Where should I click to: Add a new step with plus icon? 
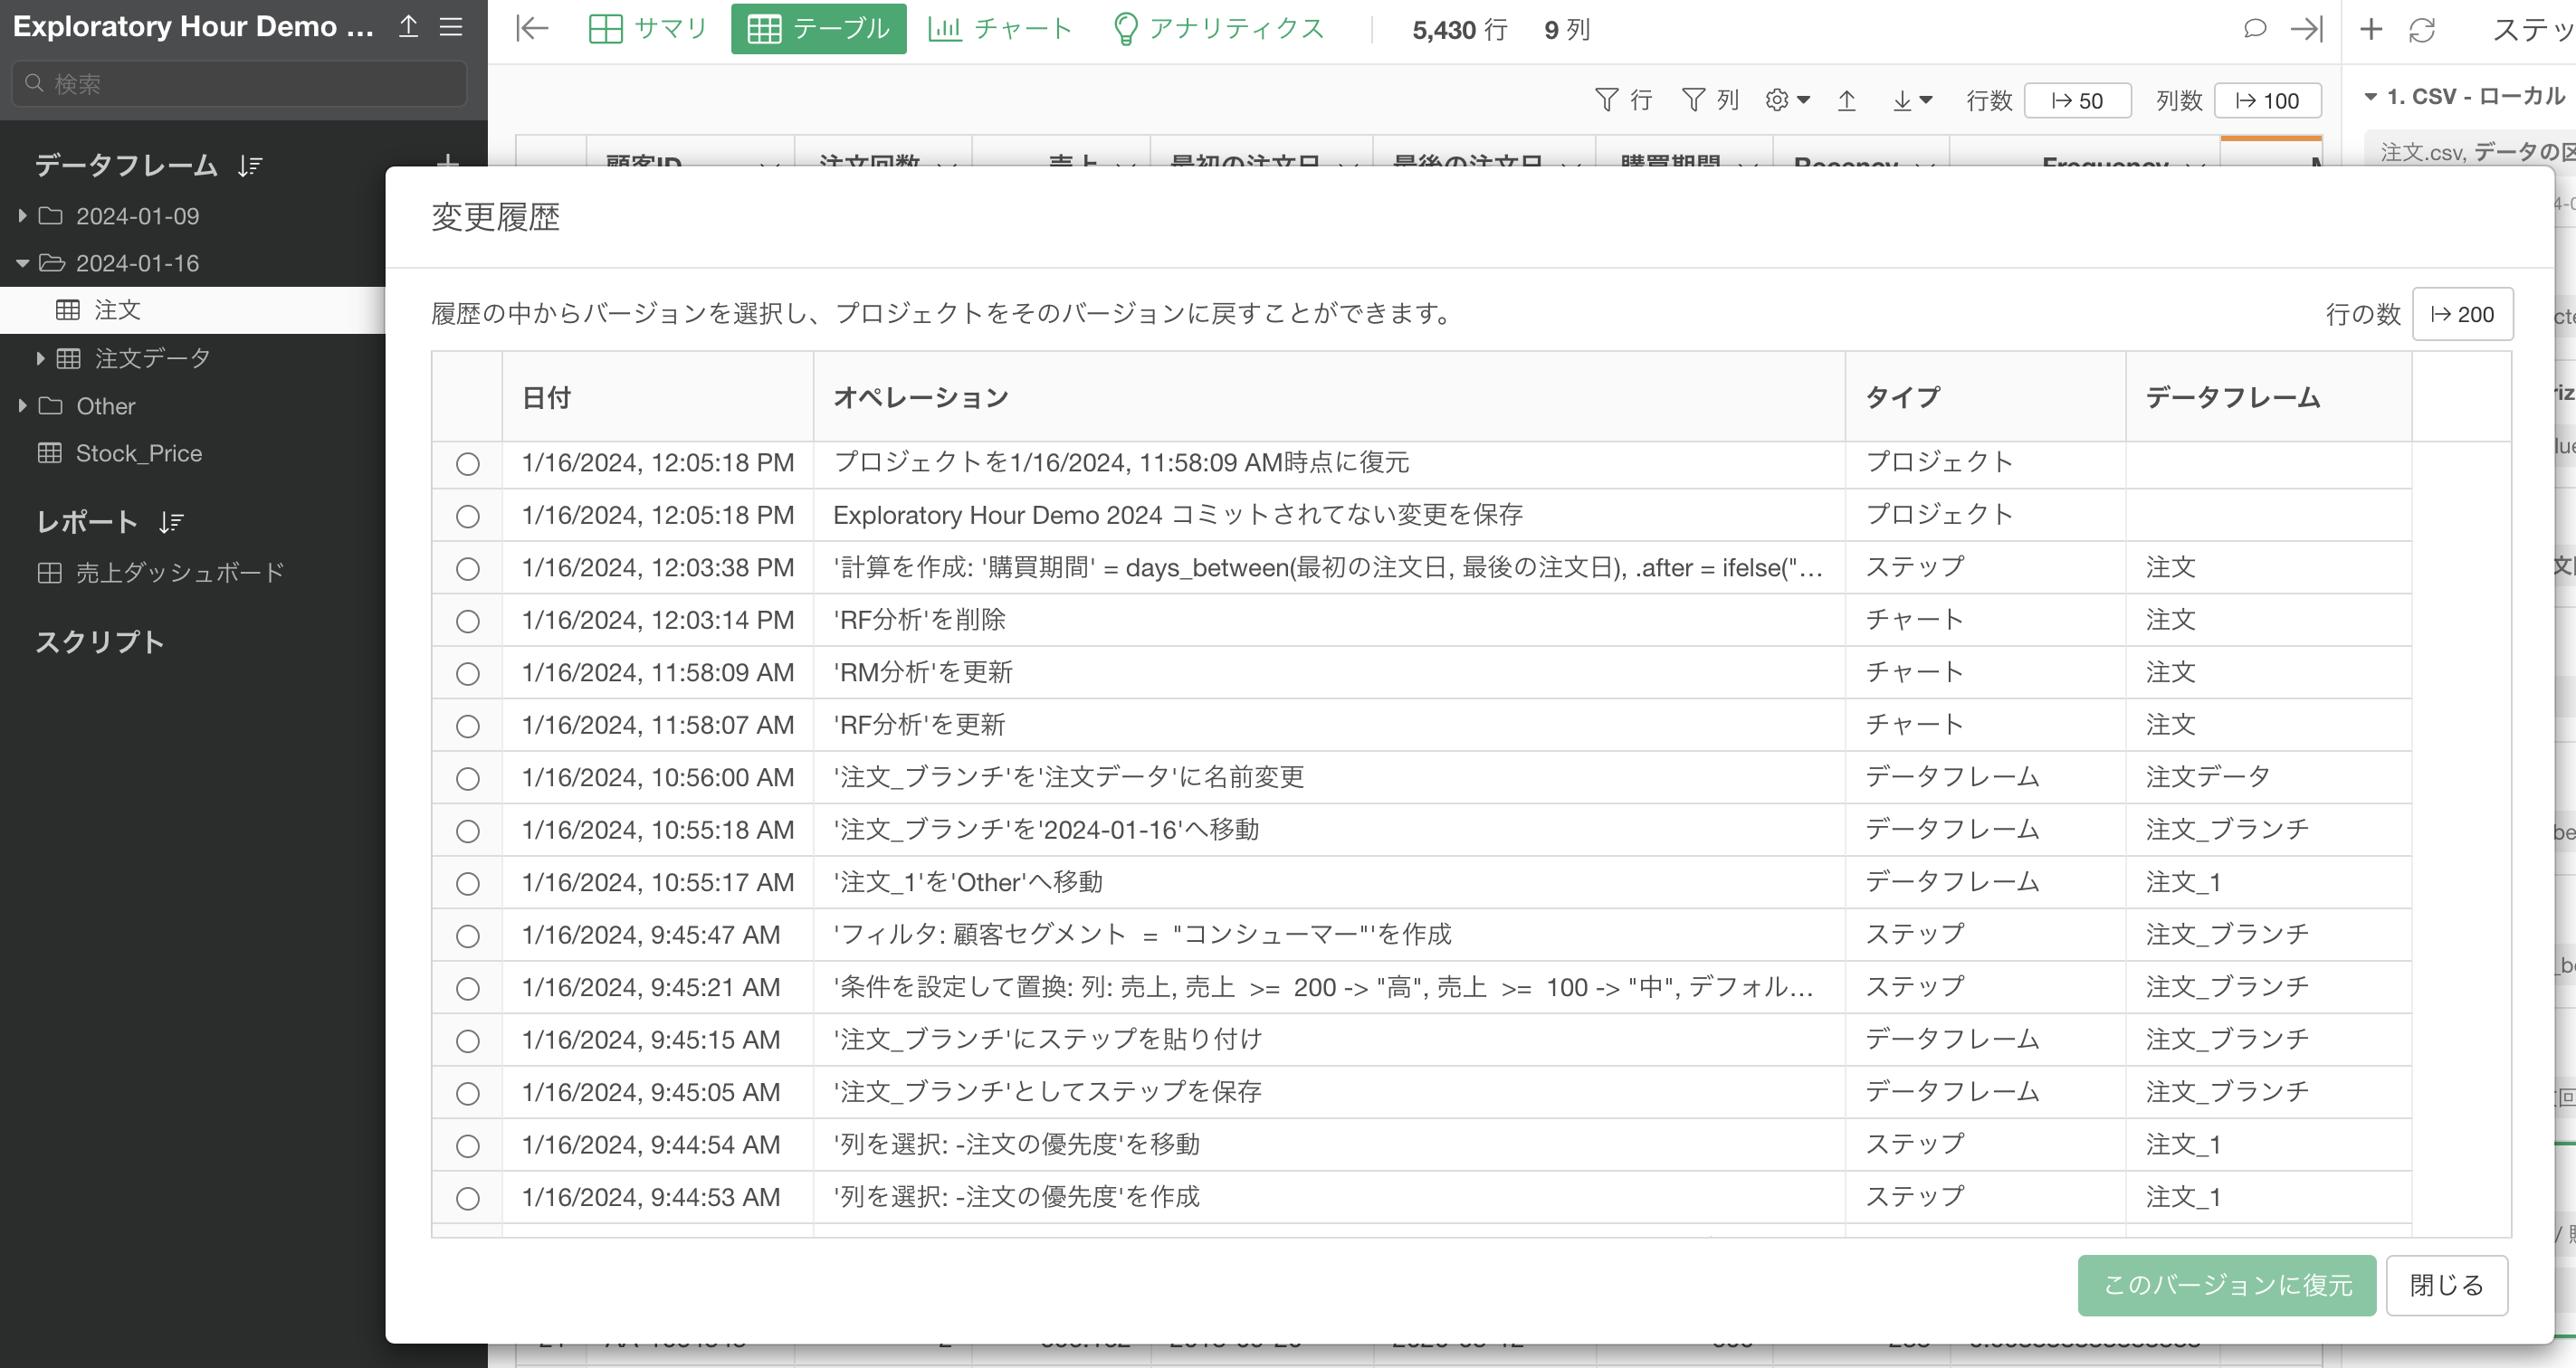tap(2371, 29)
